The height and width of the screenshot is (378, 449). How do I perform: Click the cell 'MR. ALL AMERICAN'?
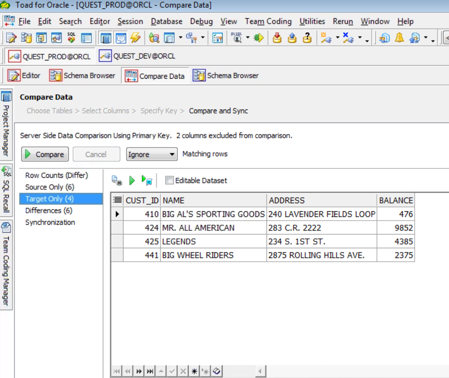[214, 228]
